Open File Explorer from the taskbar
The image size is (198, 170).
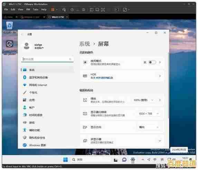click(116, 160)
